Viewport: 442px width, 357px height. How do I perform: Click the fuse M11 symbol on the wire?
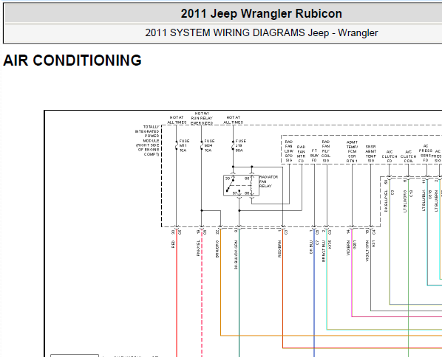pos(177,145)
